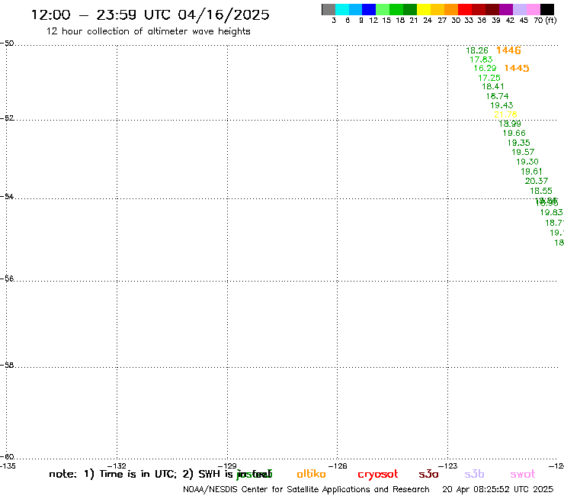Click the wave height value 19.30
Viewport: 564px width, 496px height.
pyautogui.click(x=527, y=162)
